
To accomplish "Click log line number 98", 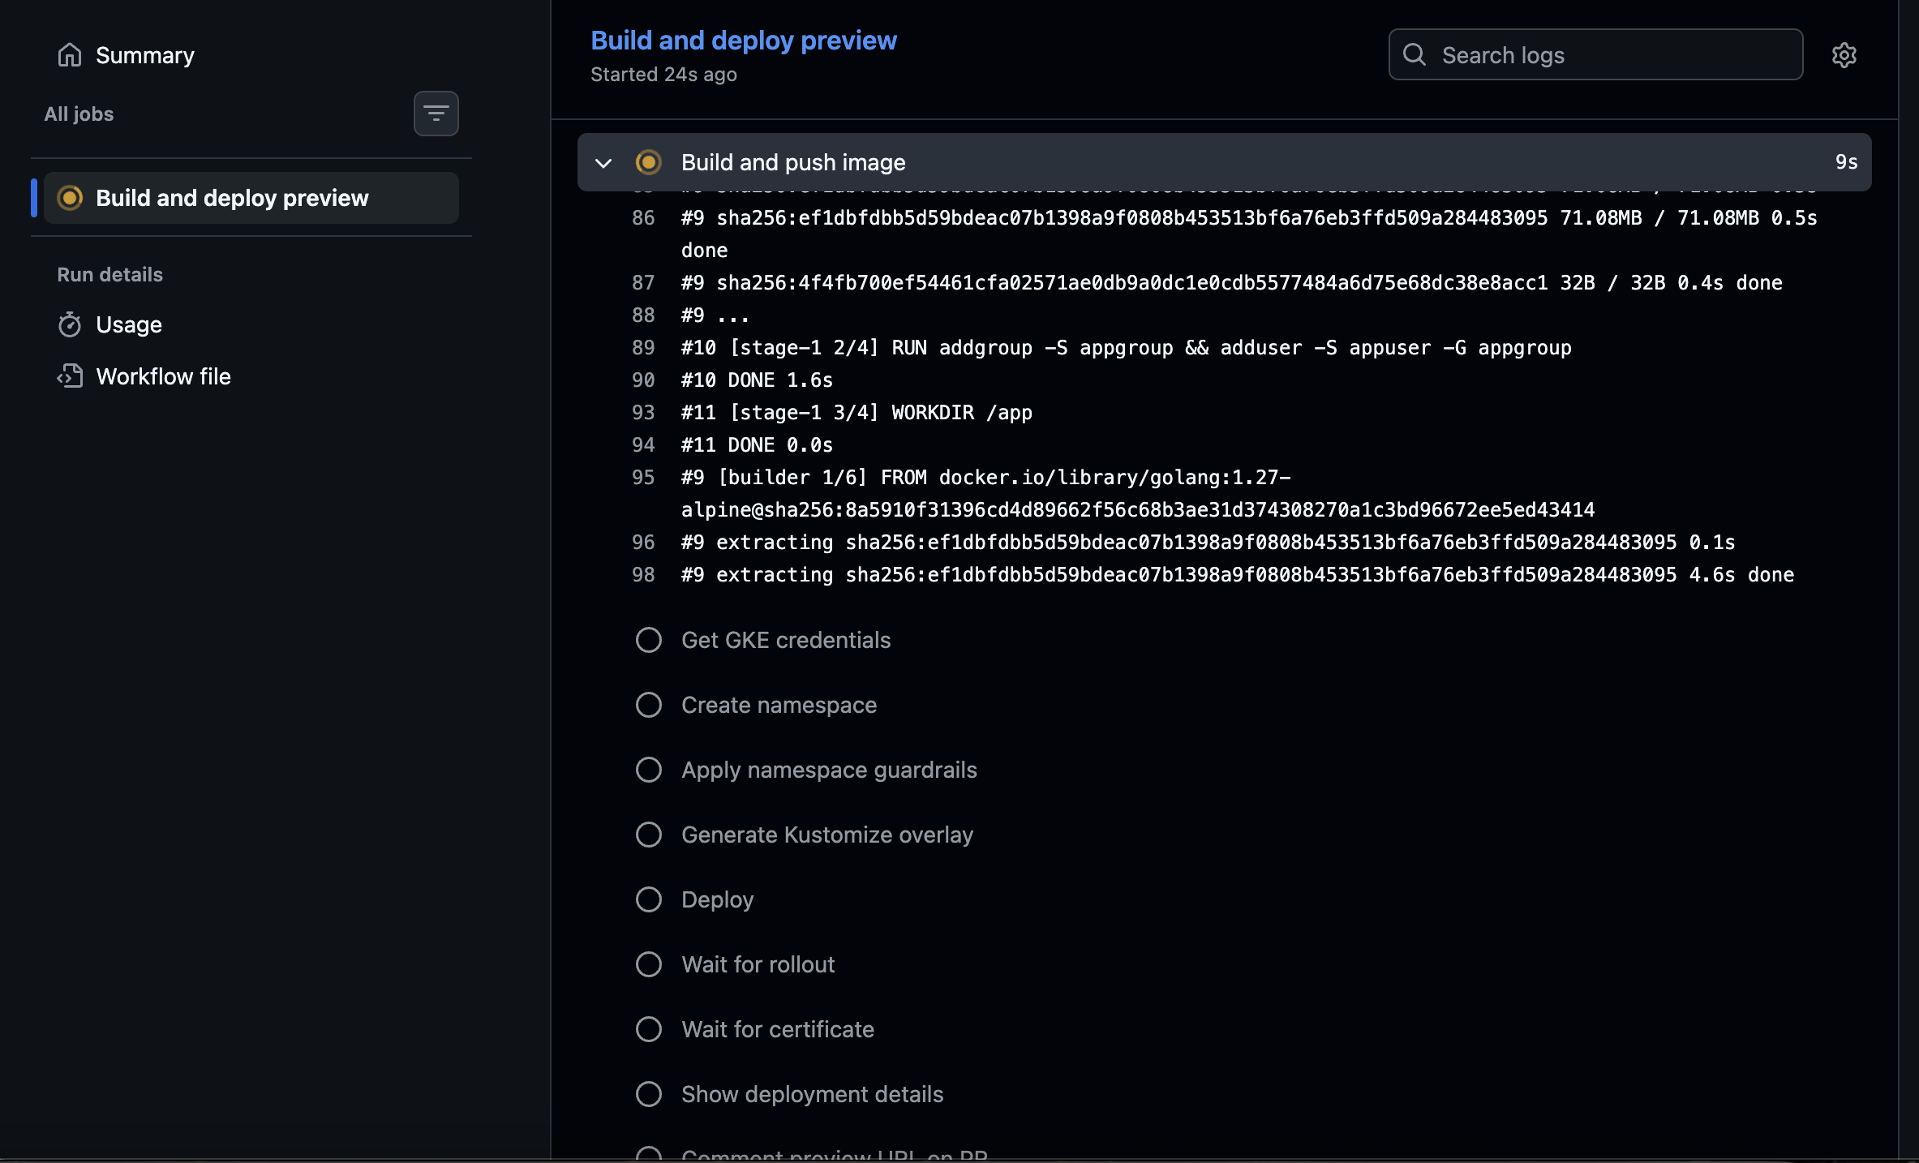I will click(x=643, y=574).
